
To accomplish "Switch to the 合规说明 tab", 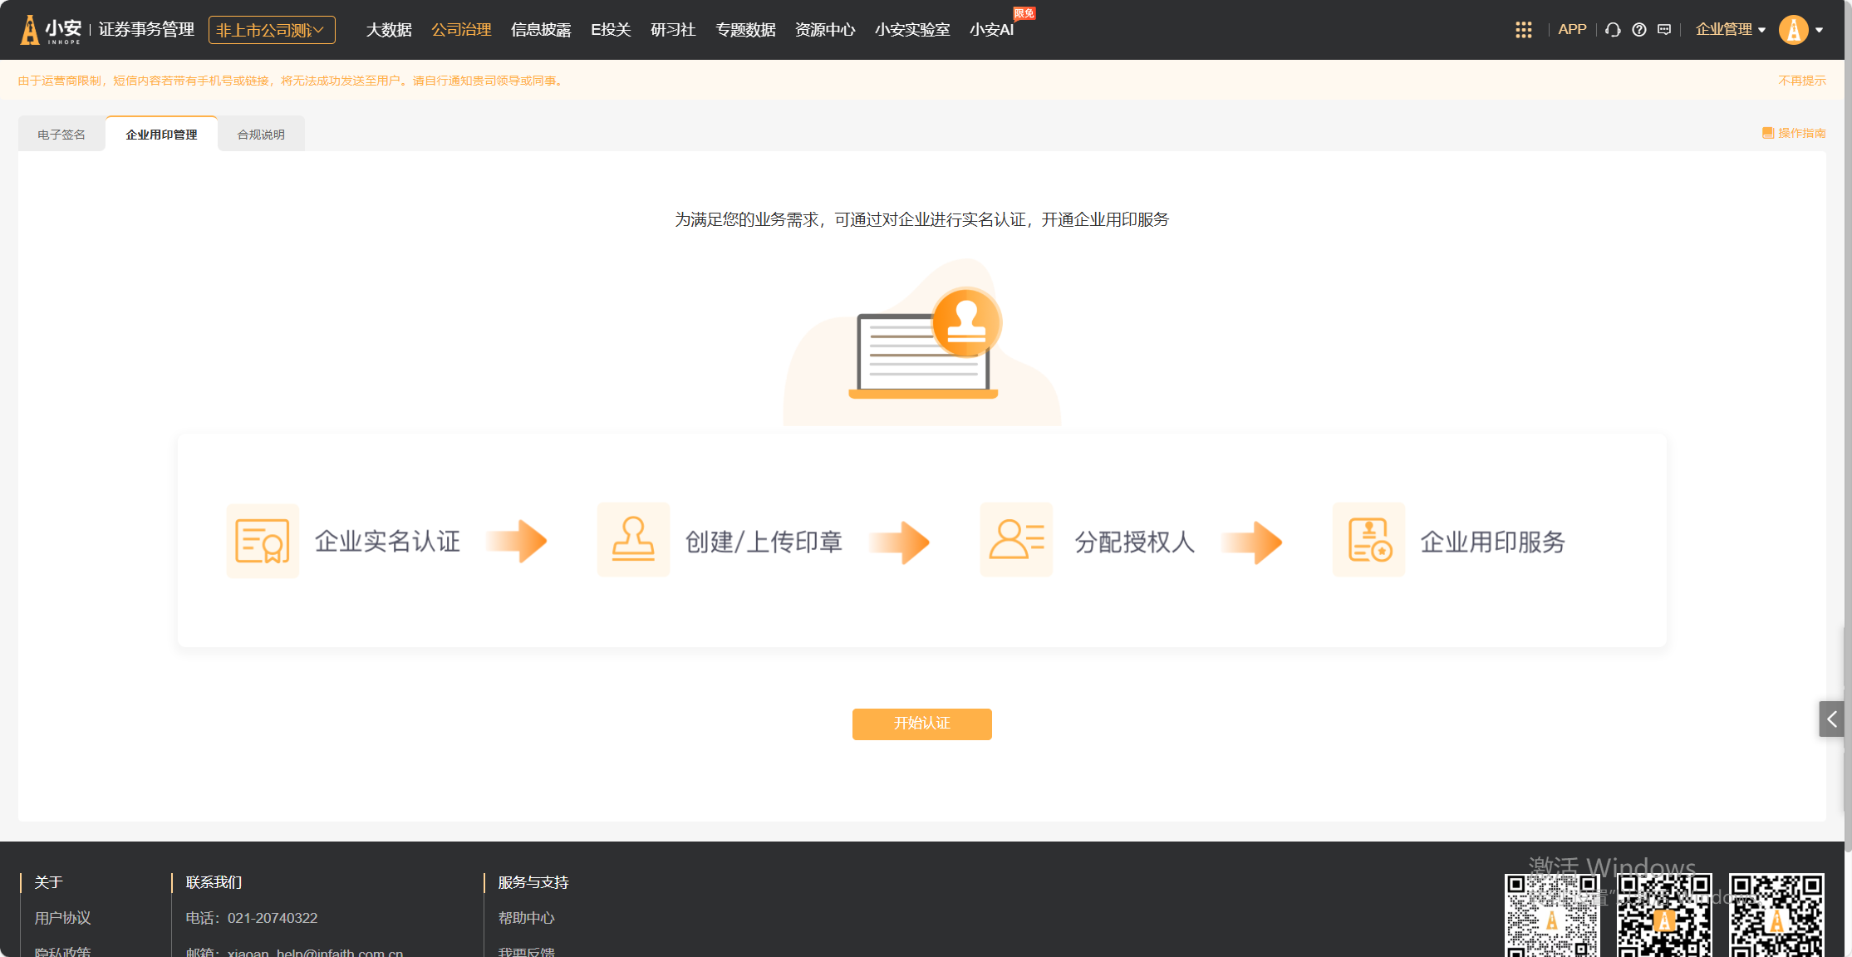I will tap(261, 135).
